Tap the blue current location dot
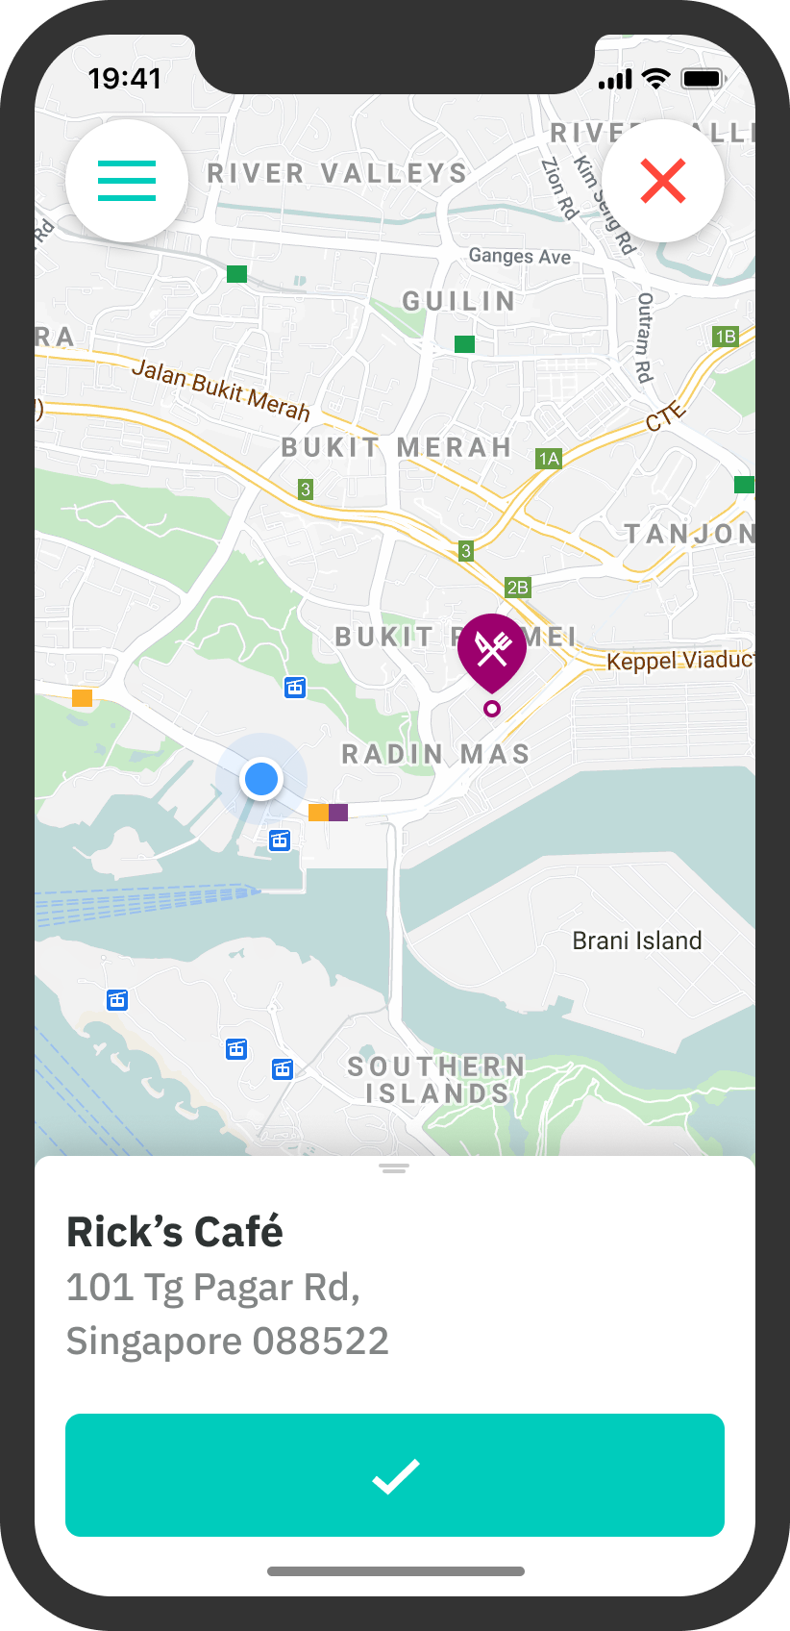Image resolution: width=790 pixels, height=1631 pixels. (x=261, y=779)
